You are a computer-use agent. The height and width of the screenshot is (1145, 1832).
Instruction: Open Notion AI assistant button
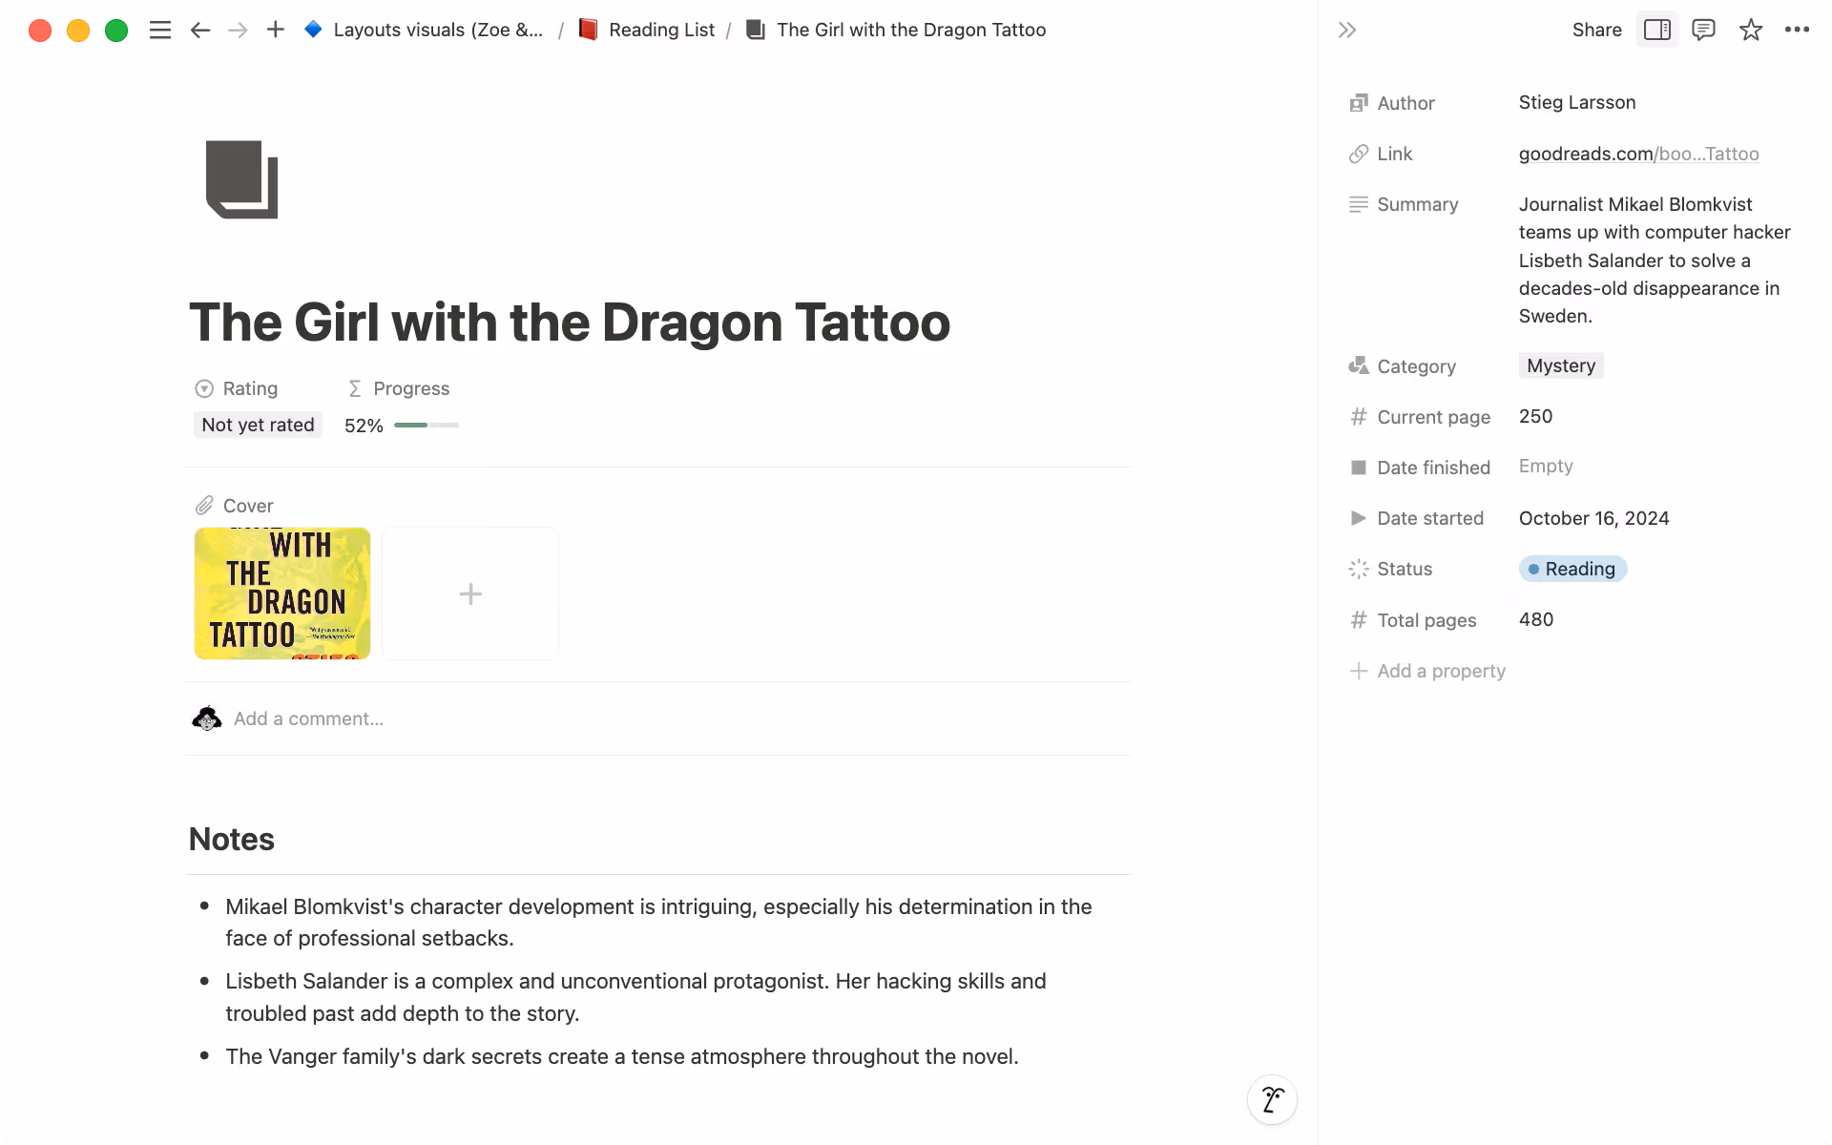pos(1272,1099)
